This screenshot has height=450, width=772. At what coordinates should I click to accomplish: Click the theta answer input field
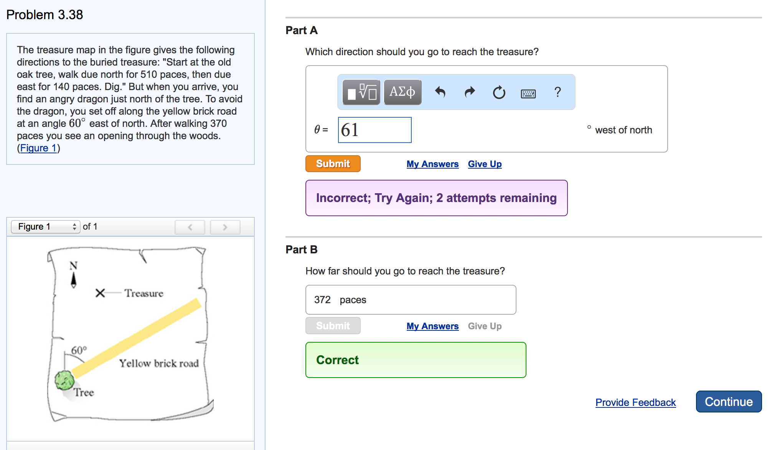pyautogui.click(x=374, y=130)
